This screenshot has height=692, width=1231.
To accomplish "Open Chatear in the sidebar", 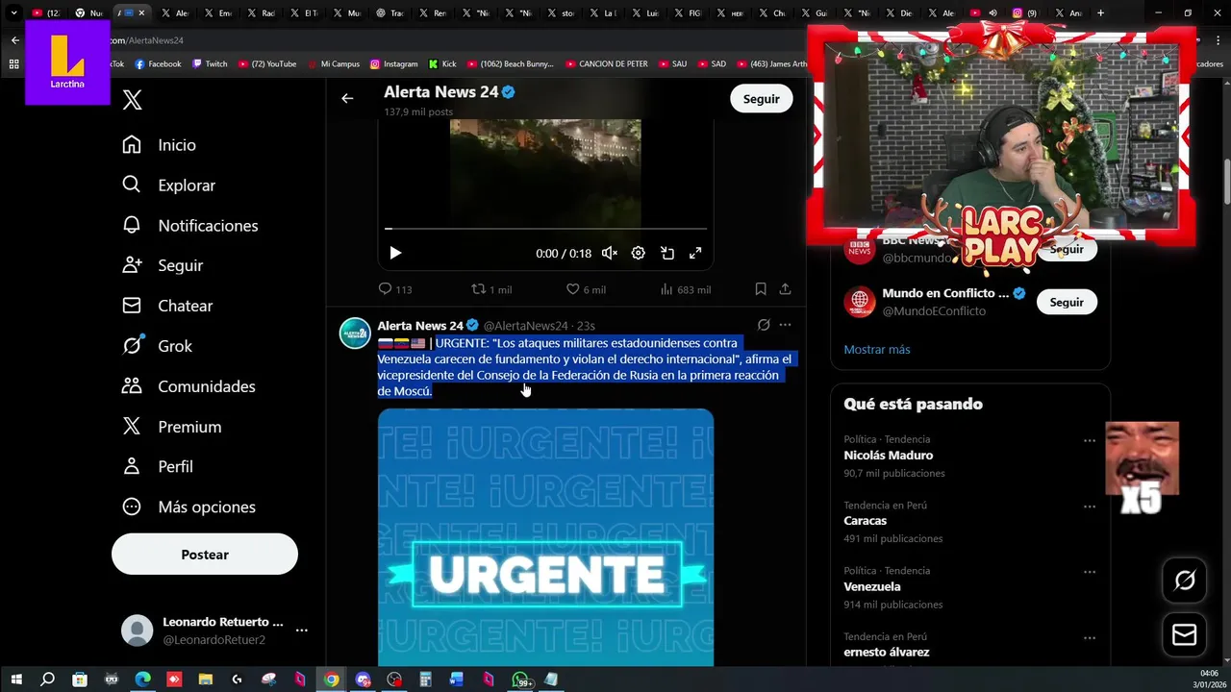I will pyautogui.click(x=167, y=306).
